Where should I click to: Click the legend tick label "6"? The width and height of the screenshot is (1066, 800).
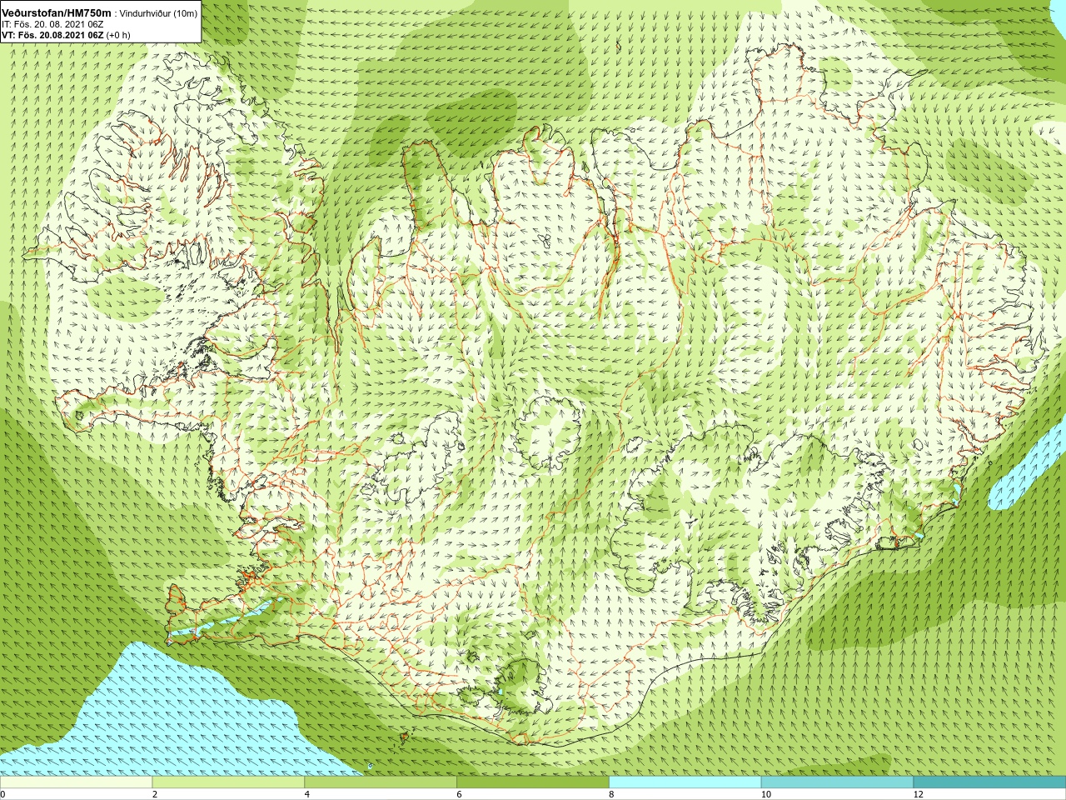460,795
